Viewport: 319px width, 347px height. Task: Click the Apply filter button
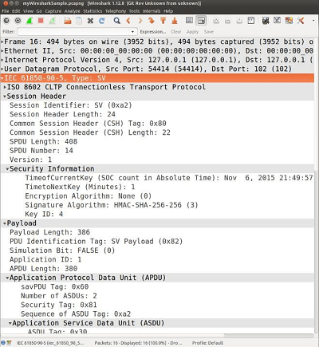click(192, 32)
